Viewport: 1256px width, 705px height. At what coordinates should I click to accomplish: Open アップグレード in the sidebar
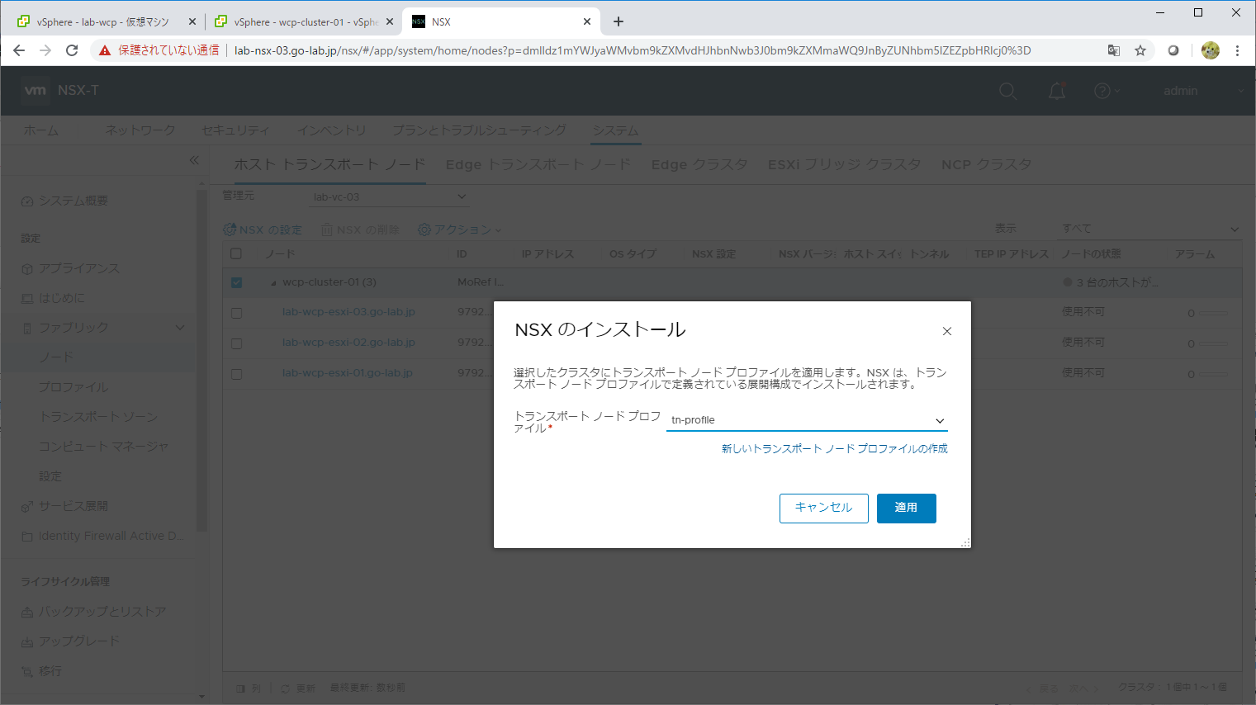pyautogui.click(x=78, y=641)
